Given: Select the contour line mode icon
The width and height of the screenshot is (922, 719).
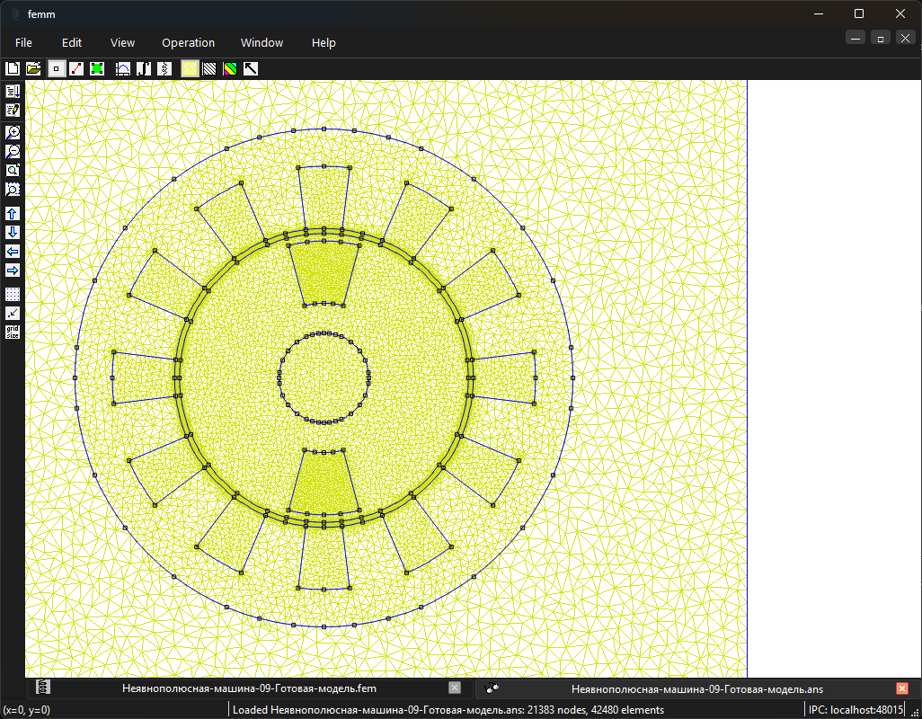Looking at the screenshot, I should coord(76,69).
